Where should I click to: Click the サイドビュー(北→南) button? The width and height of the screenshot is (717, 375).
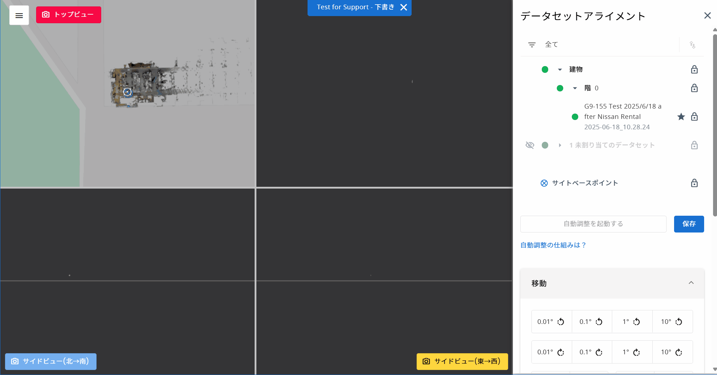51,361
